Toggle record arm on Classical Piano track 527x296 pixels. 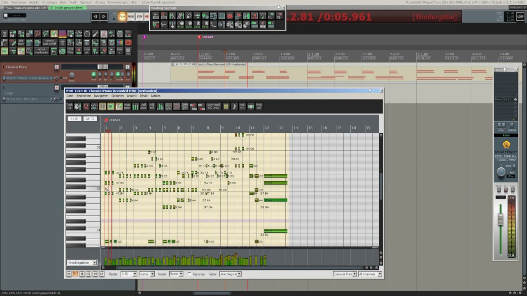click(x=57, y=67)
